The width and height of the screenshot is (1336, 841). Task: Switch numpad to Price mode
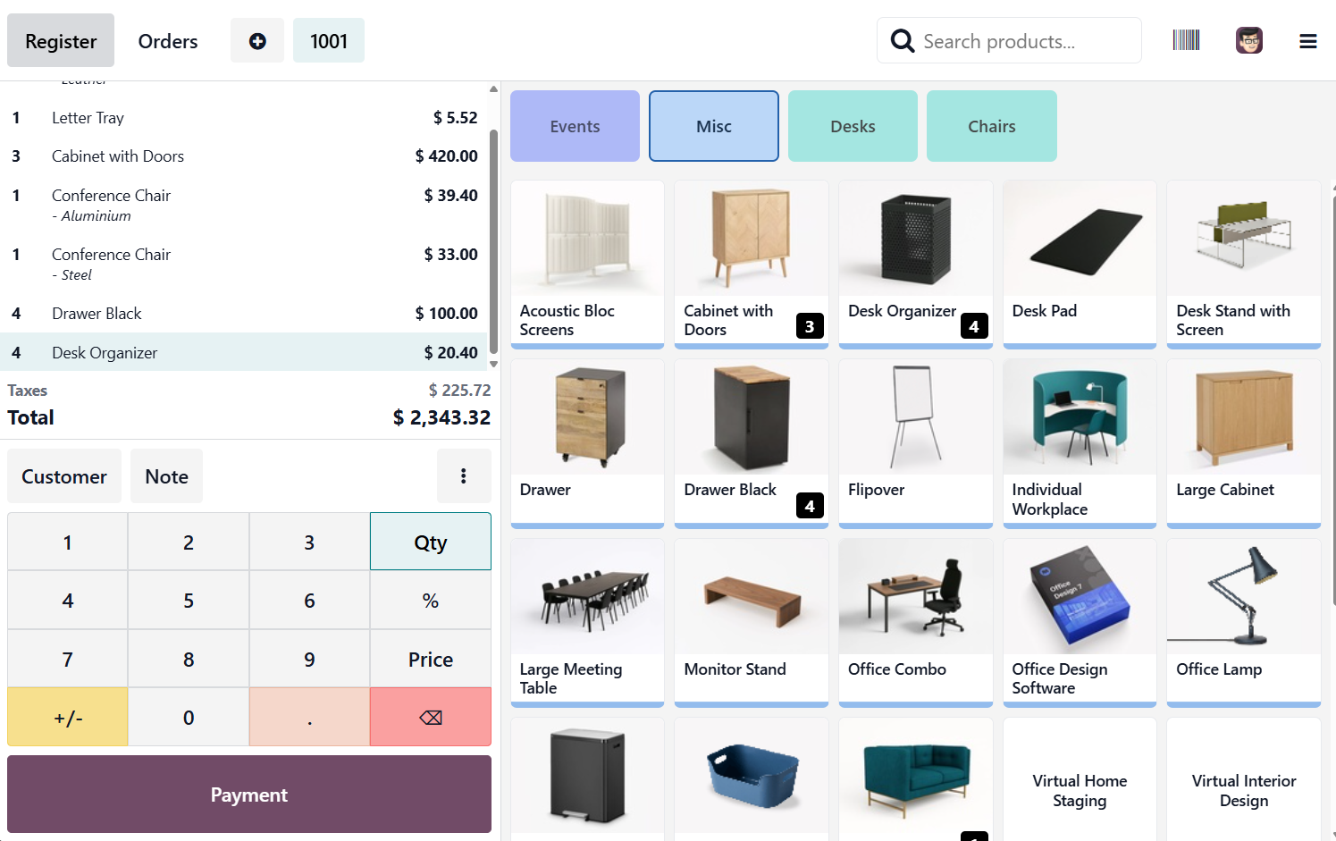(x=430, y=660)
